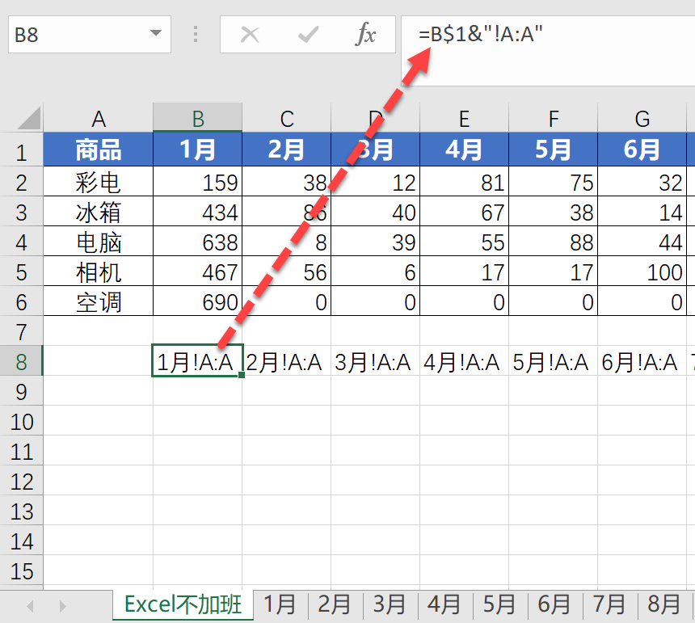Switch to the Excel不加班 sheet tab
Viewport: 695px width, 623px height.
pos(183,605)
